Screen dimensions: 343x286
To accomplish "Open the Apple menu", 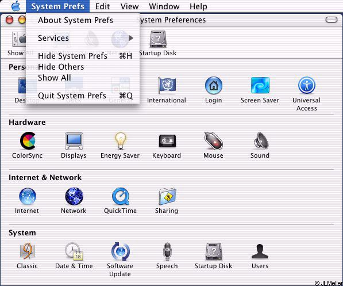I will pyautogui.click(x=16, y=6).
